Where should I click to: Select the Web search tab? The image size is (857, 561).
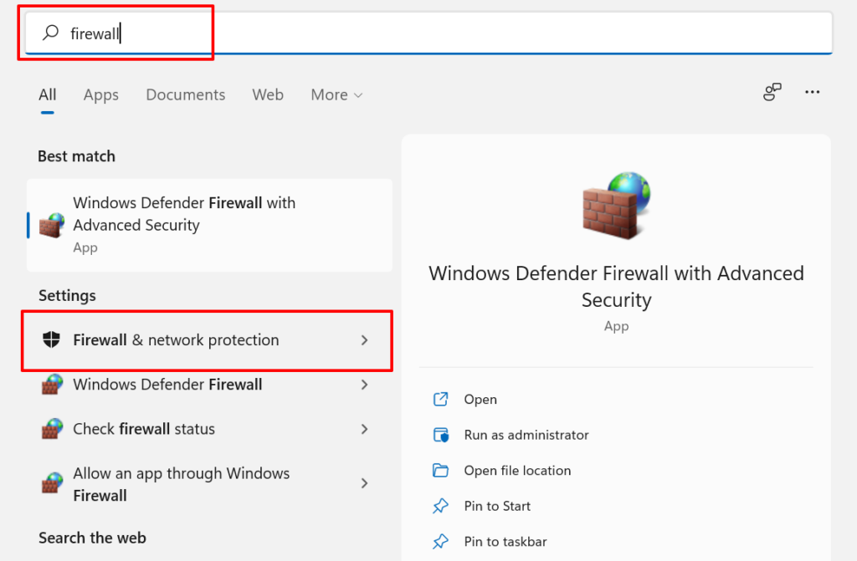coord(268,95)
